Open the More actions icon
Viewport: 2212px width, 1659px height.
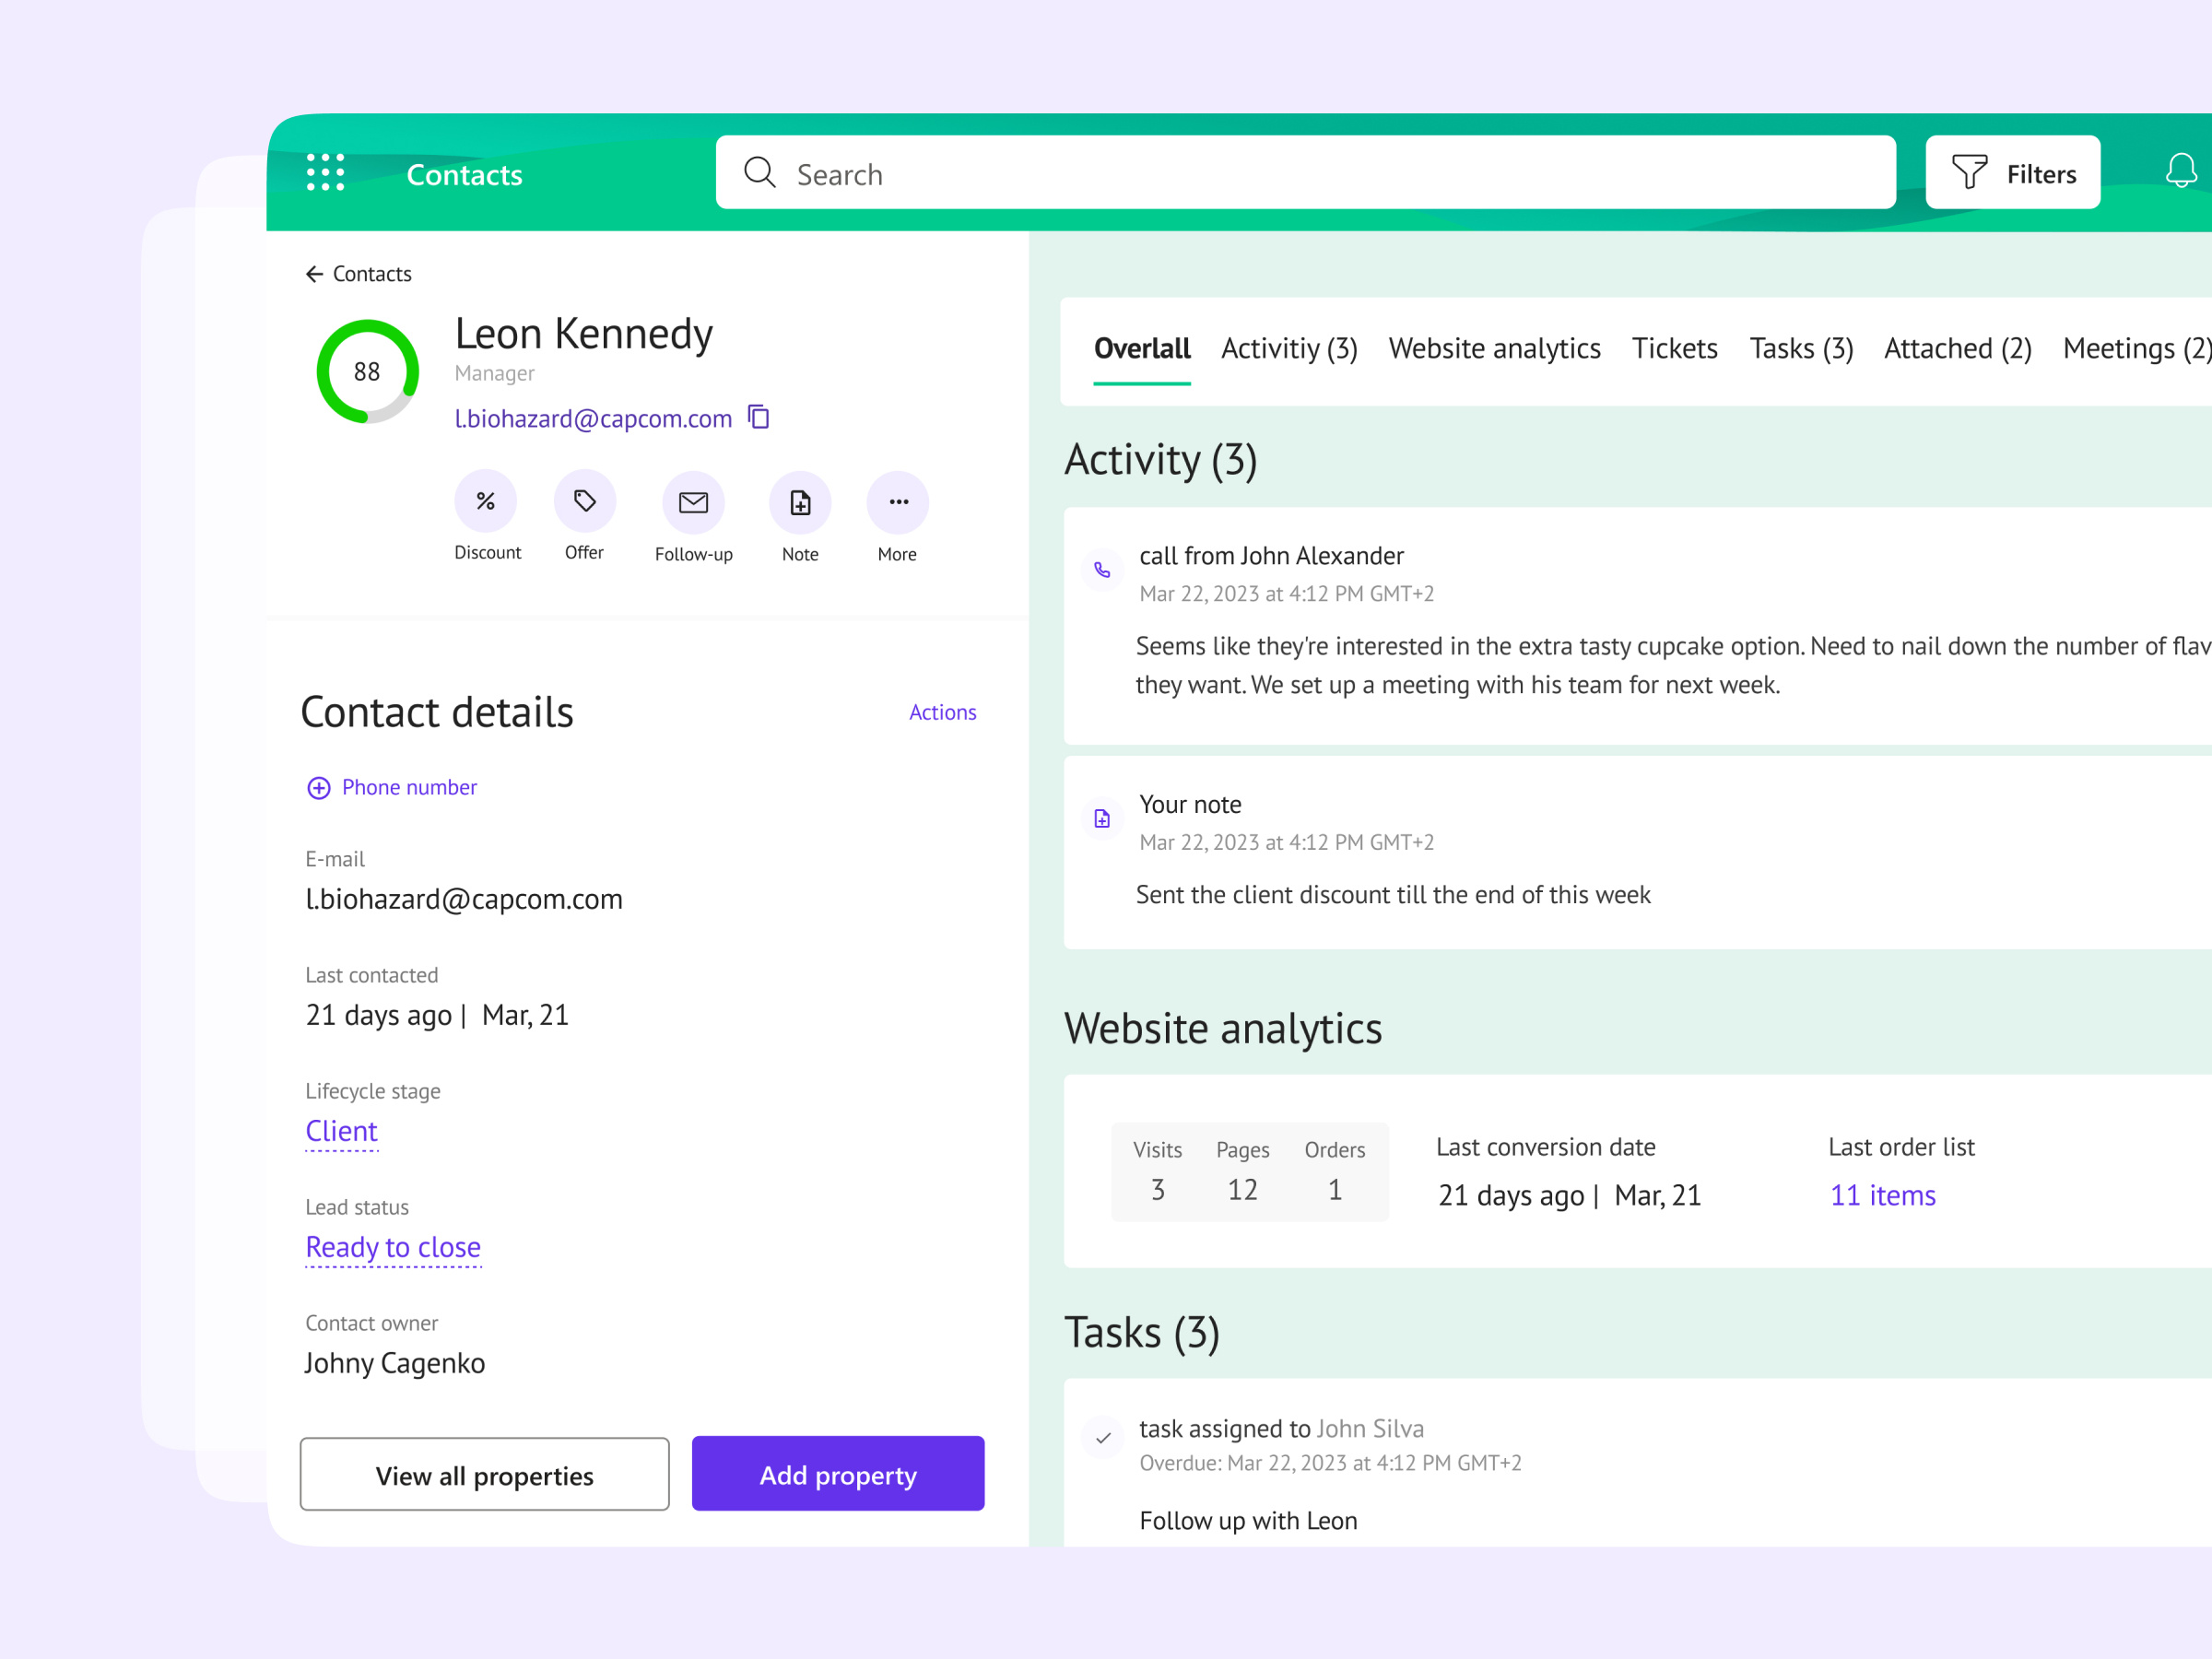(x=897, y=502)
